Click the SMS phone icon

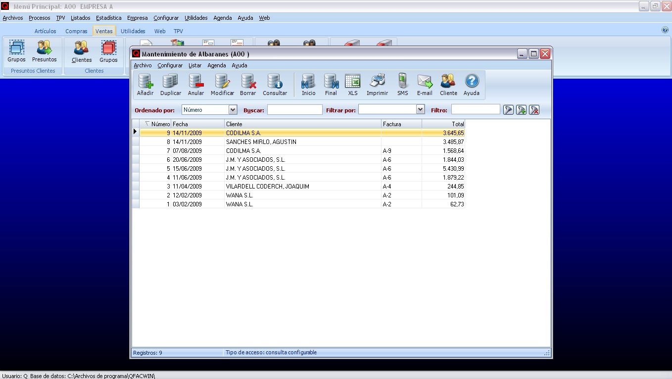pos(402,85)
